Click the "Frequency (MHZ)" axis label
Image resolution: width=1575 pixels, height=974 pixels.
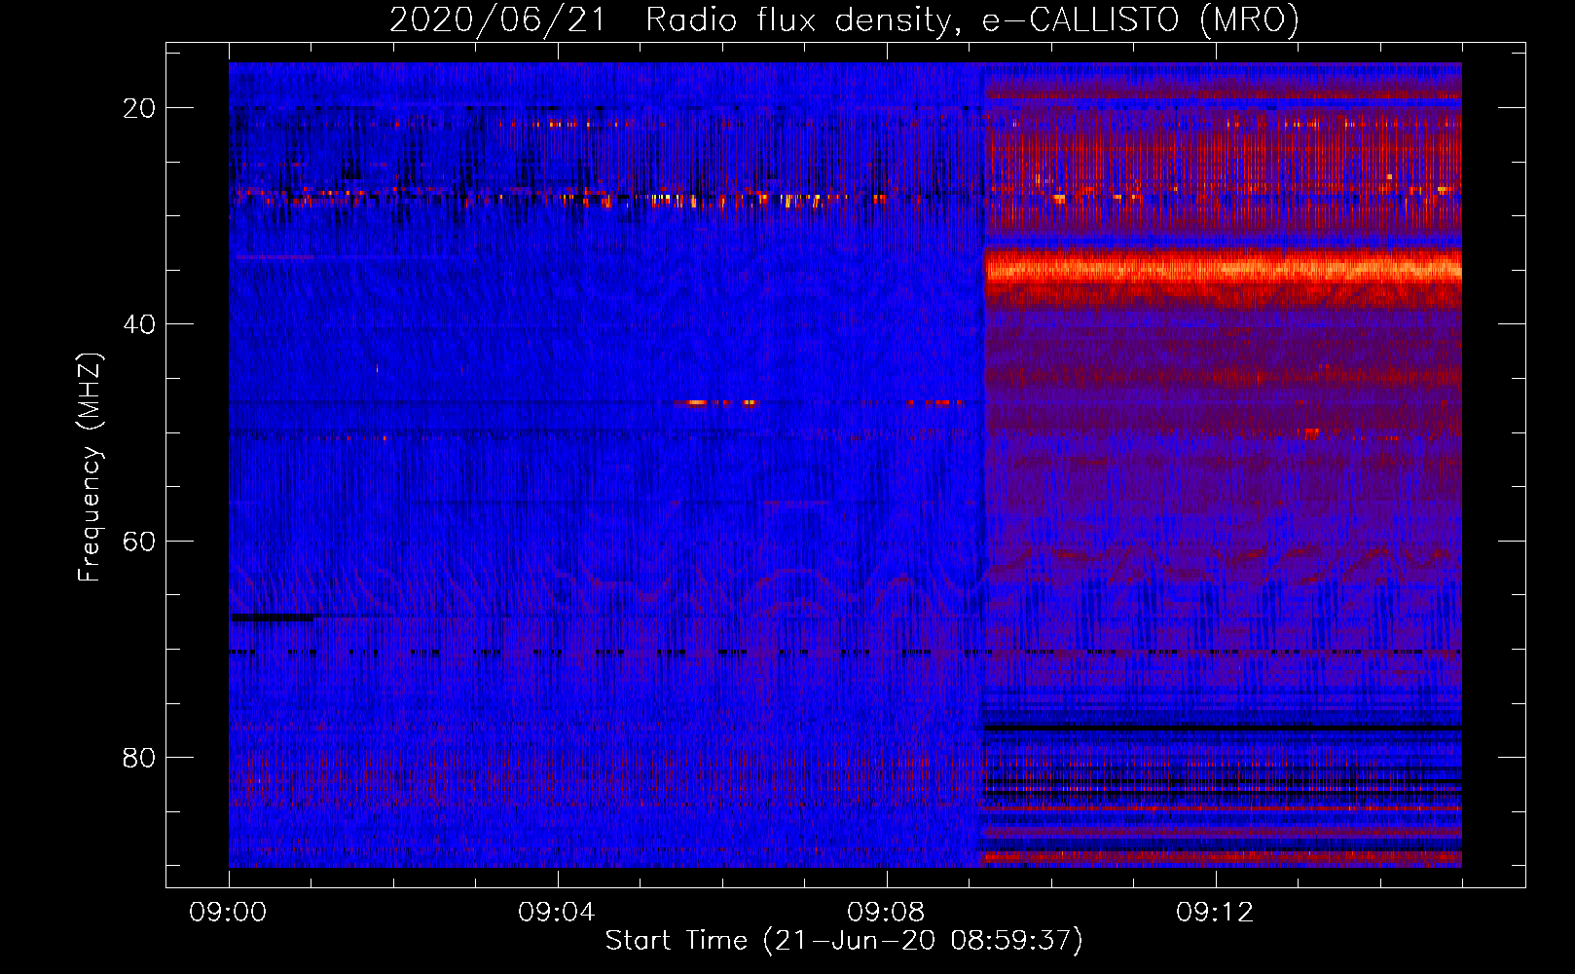pos(89,468)
